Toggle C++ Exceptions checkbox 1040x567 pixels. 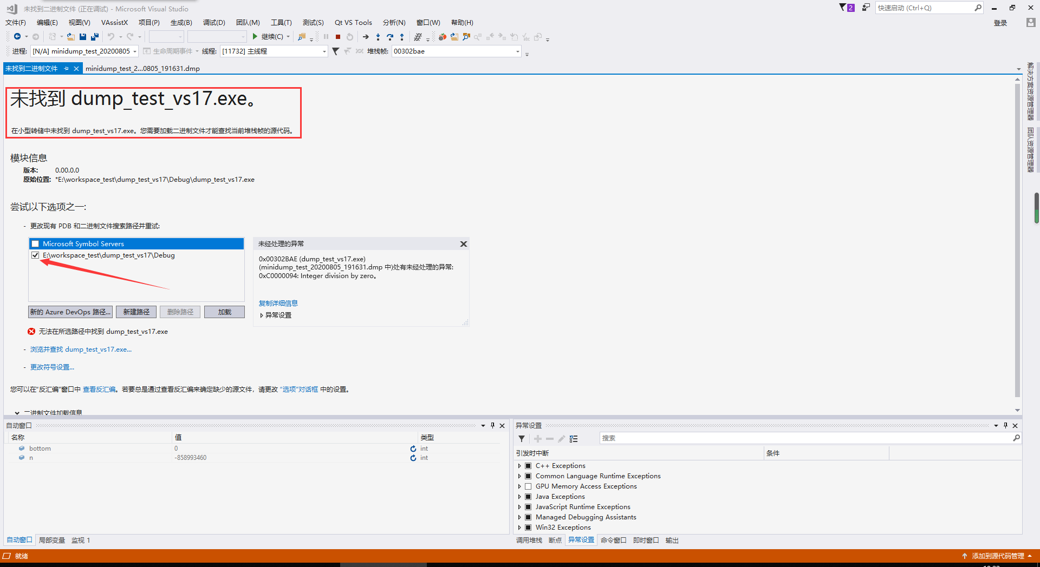[528, 466]
